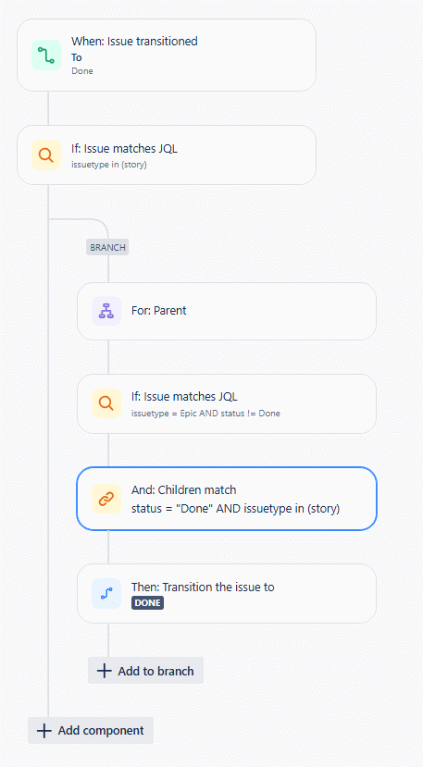Open the first If: Issue matches JQL card
The image size is (423, 767).
point(167,155)
